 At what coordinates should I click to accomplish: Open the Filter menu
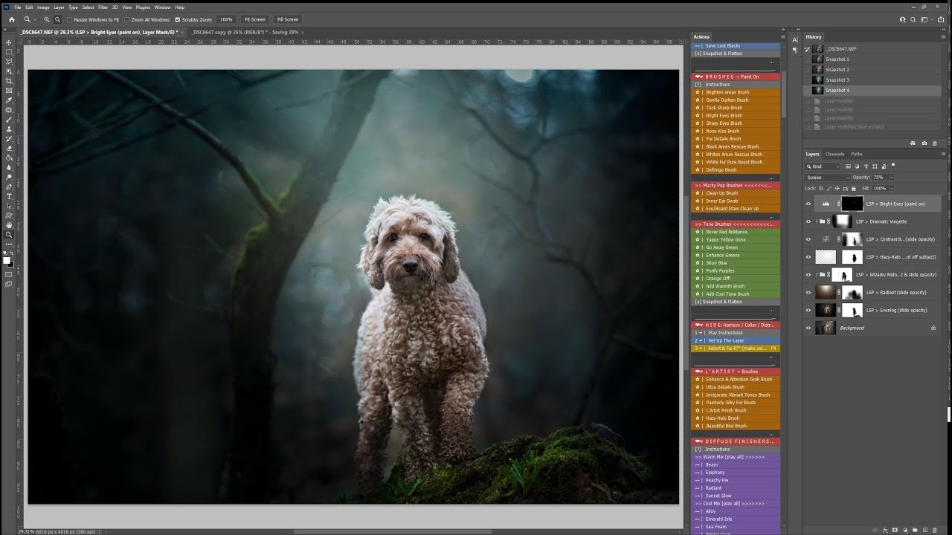click(103, 7)
